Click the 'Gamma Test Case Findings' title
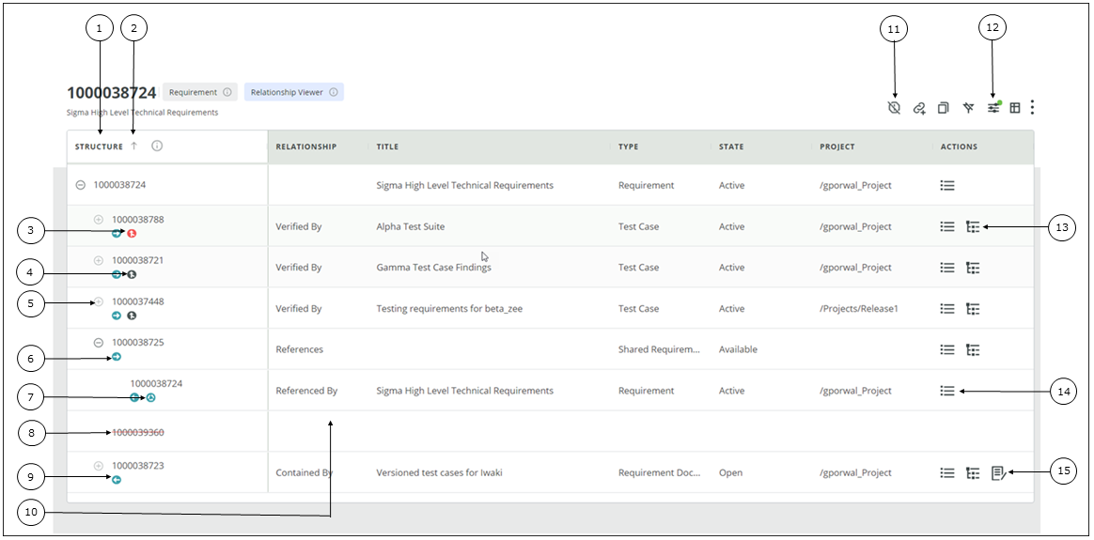 (x=433, y=267)
